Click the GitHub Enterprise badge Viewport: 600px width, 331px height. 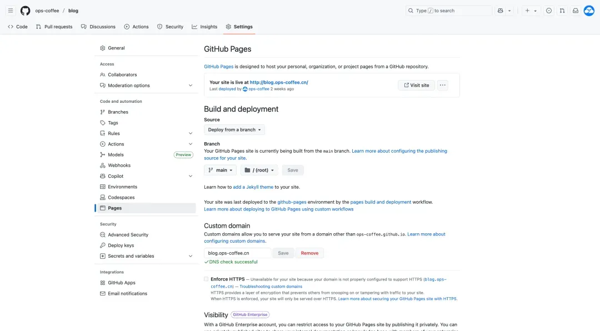(250, 314)
